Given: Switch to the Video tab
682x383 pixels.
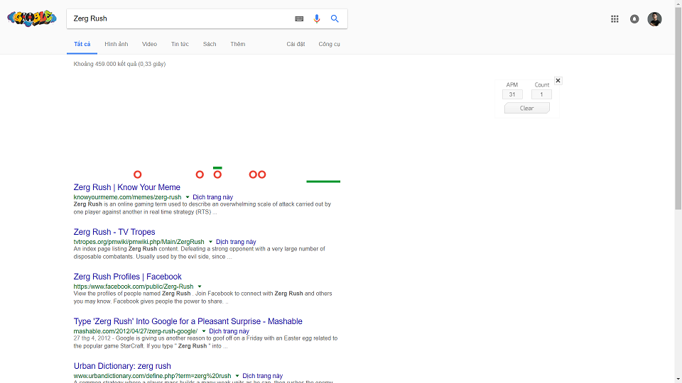Looking at the screenshot, I should (x=149, y=44).
